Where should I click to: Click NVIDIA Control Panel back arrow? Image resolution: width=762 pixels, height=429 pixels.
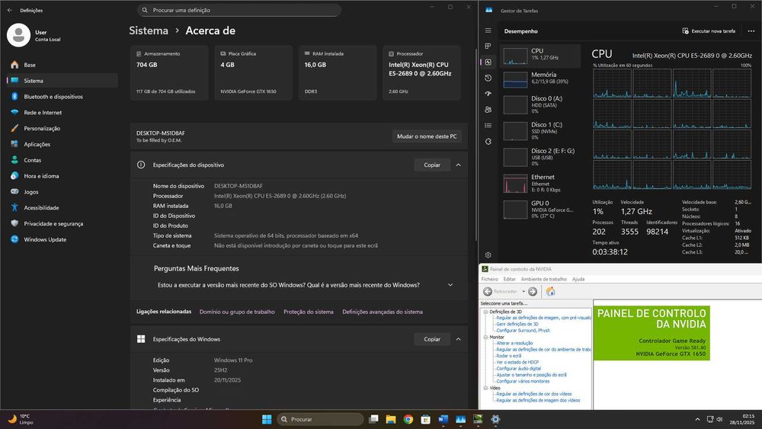point(488,292)
